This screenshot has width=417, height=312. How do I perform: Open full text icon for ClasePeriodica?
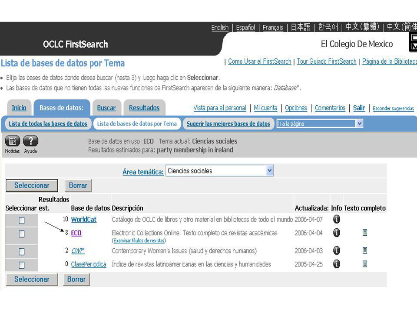365,264
